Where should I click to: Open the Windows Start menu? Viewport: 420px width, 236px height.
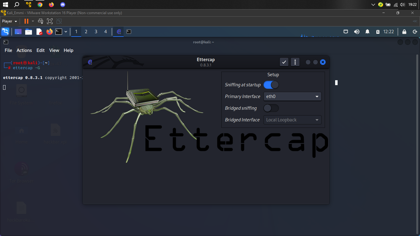6,5
